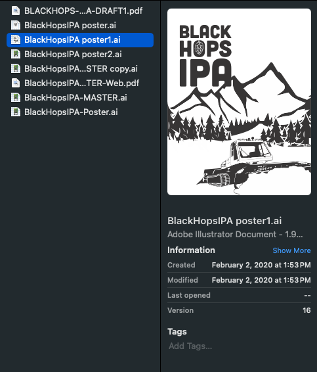Click the BlackHopsIPA-MASTER.ai file icon
Viewport: 317px width, 372px height.
(16, 98)
